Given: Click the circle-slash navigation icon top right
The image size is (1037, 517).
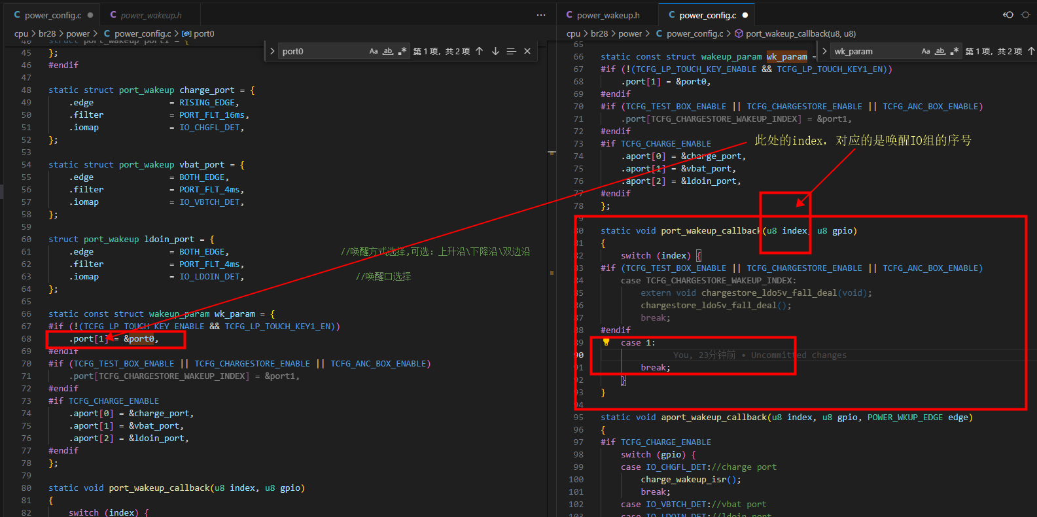Looking at the screenshot, I should pyautogui.click(x=1025, y=15).
